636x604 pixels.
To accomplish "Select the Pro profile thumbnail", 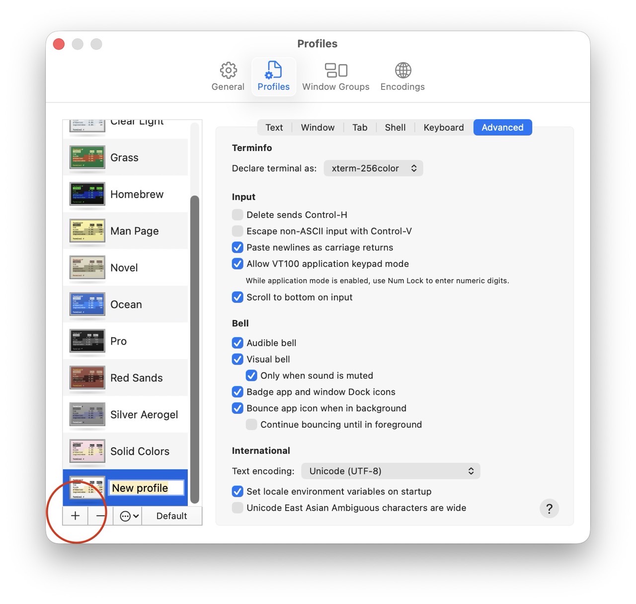I will [x=87, y=341].
